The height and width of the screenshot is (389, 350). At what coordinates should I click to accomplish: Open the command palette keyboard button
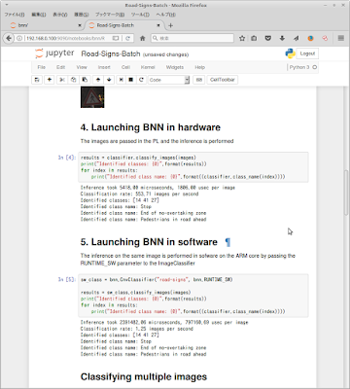[x=199, y=80]
